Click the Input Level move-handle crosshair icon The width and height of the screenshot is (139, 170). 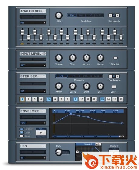[44, 53]
